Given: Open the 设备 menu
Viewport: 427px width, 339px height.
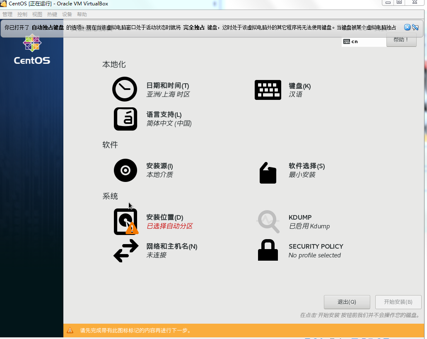Looking at the screenshot, I should click(67, 15).
